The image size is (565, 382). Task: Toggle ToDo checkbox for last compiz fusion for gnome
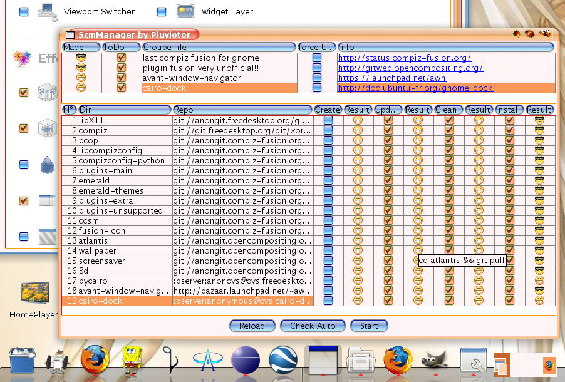point(122,58)
